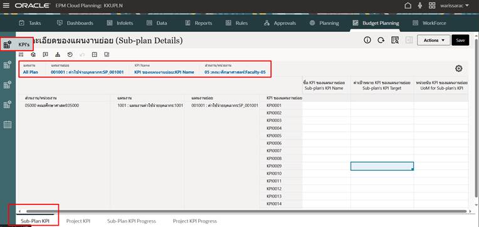Click the horizontal scrollbar of the grid
The width and height of the screenshot is (479, 227).
click(x=246, y=211)
